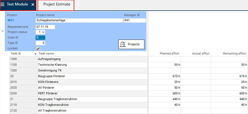The height and width of the screenshot is (114, 248).
Task: Click the Type ID input field
Action: point(41,43)
